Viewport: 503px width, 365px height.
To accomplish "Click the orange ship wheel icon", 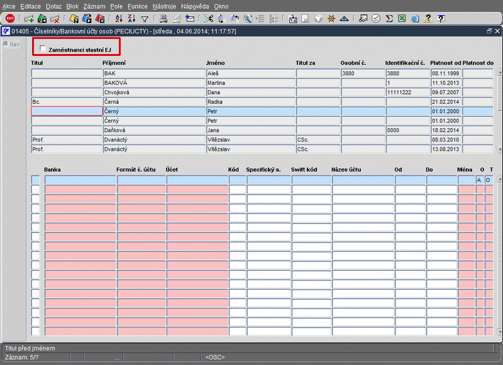I will pos(331,19).
